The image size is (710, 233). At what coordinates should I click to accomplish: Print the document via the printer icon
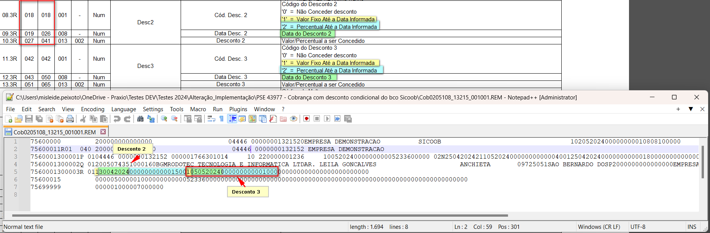pos(70,119)
